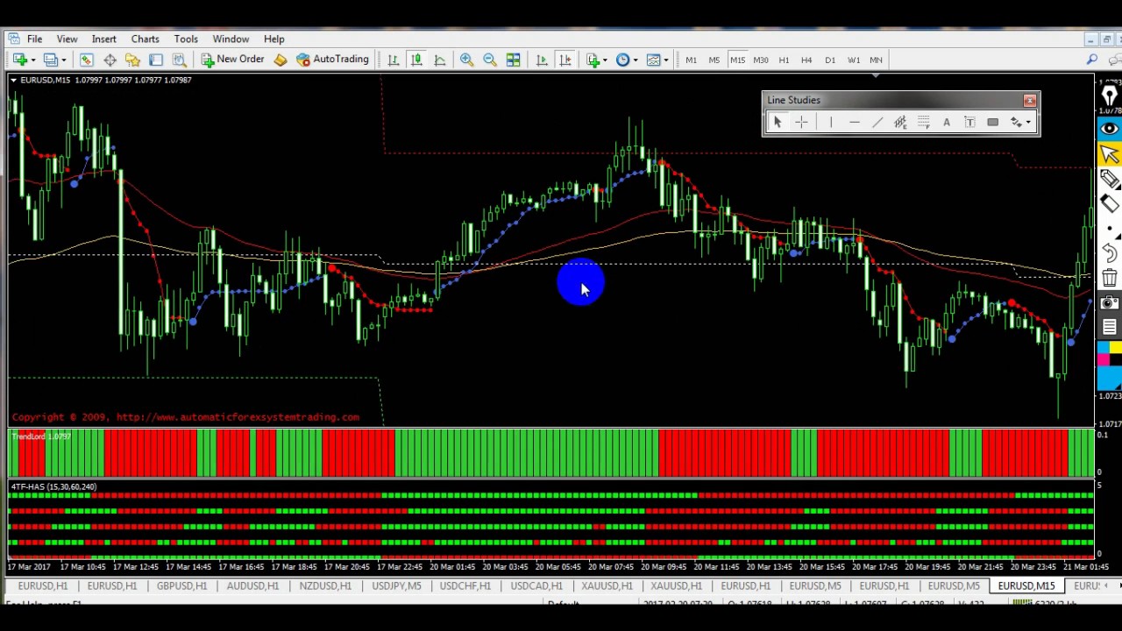
Task: Tile chart windows icon
Action: 514,60
